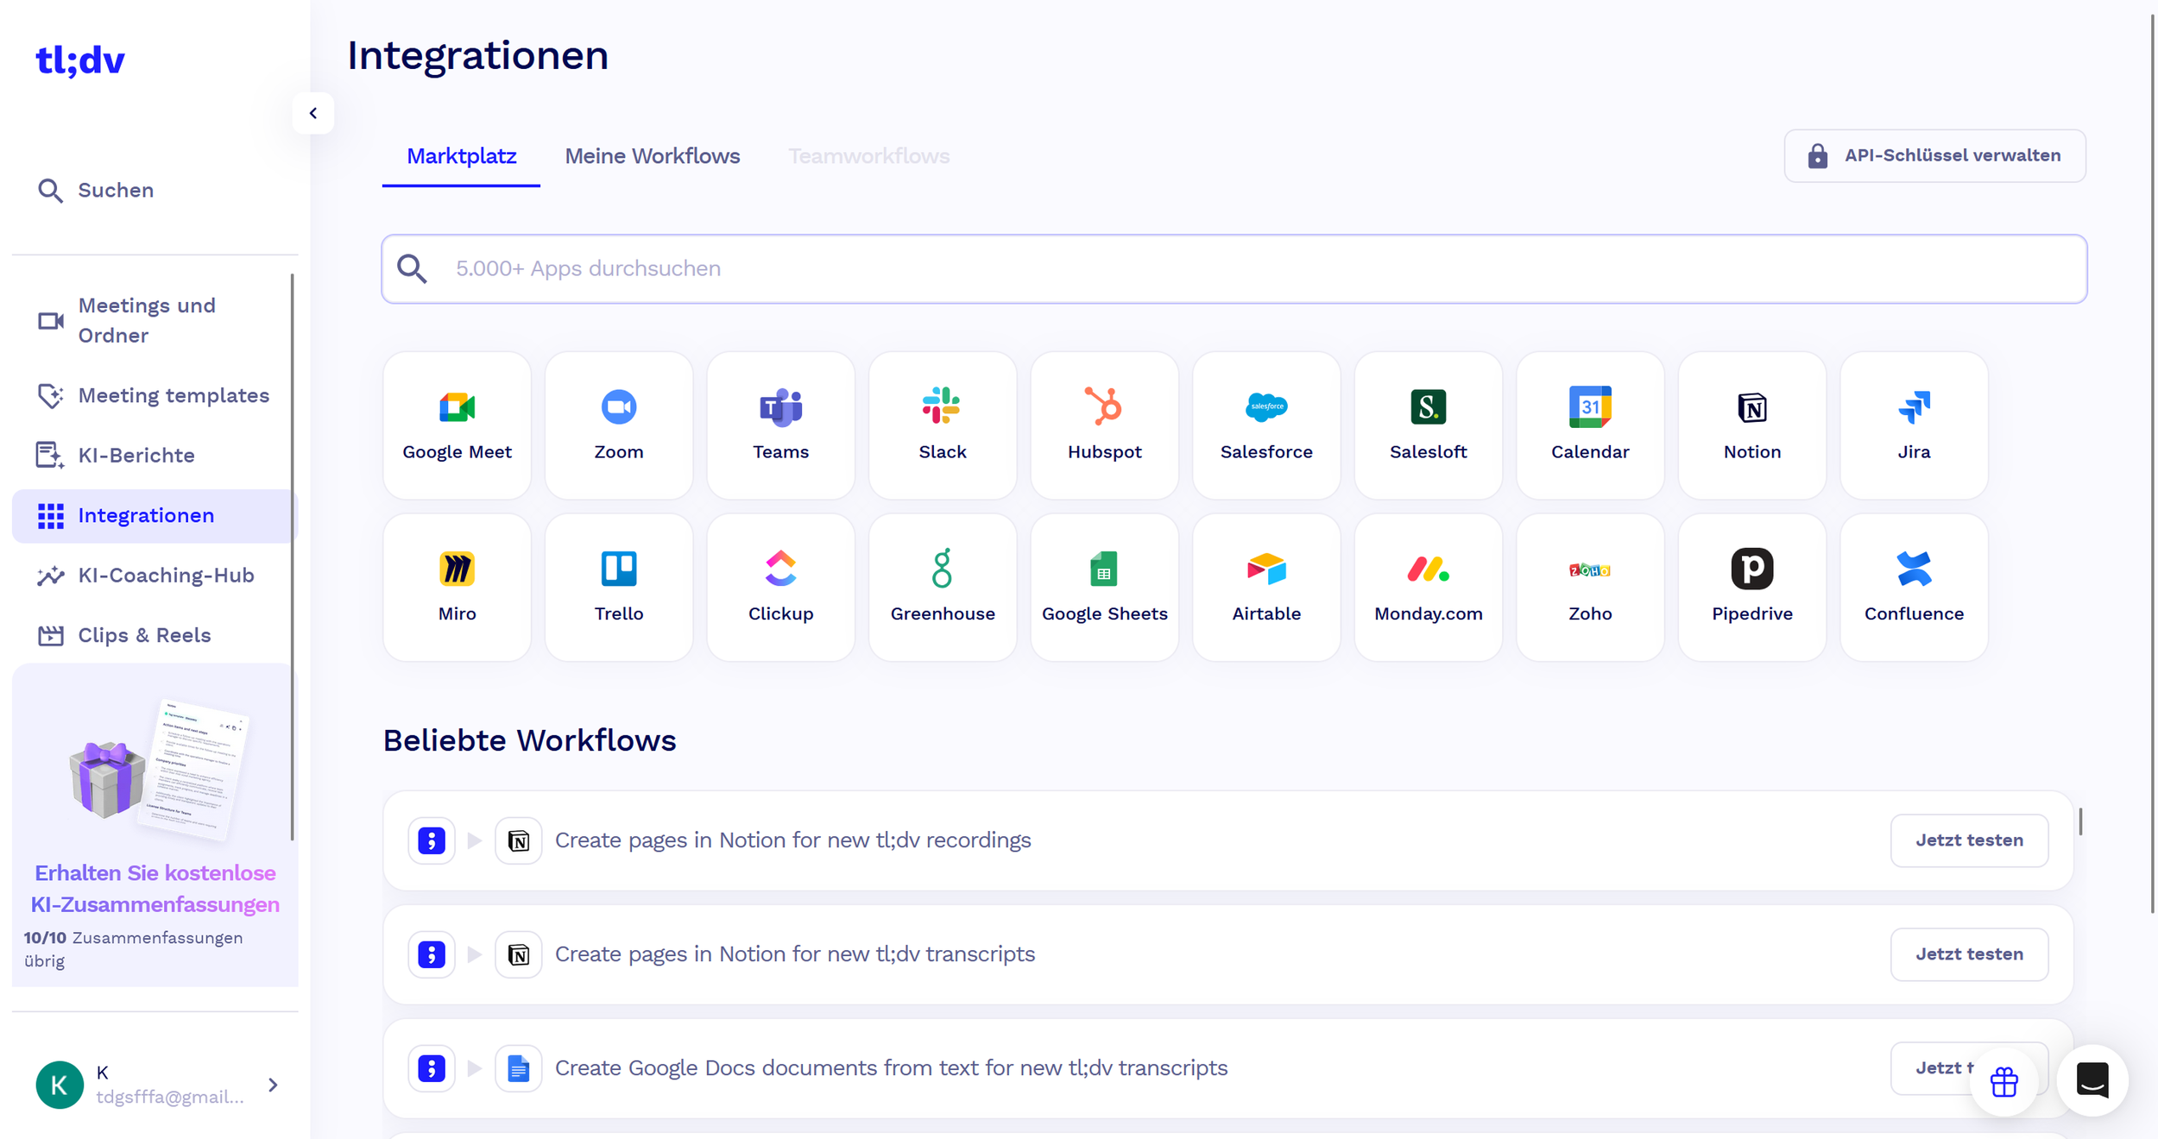This screenshot has width=2158, height=1139.
Task: Expand the account menu for user K
Action: [x=273, y=1085]
